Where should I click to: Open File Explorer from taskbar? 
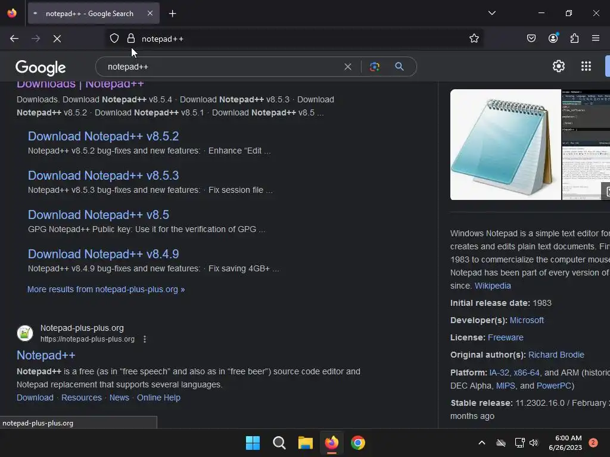coord(306,443)
